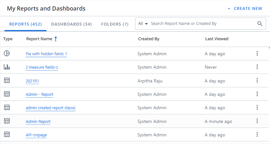Click the search magnifier icon

[x=260, y=24]
